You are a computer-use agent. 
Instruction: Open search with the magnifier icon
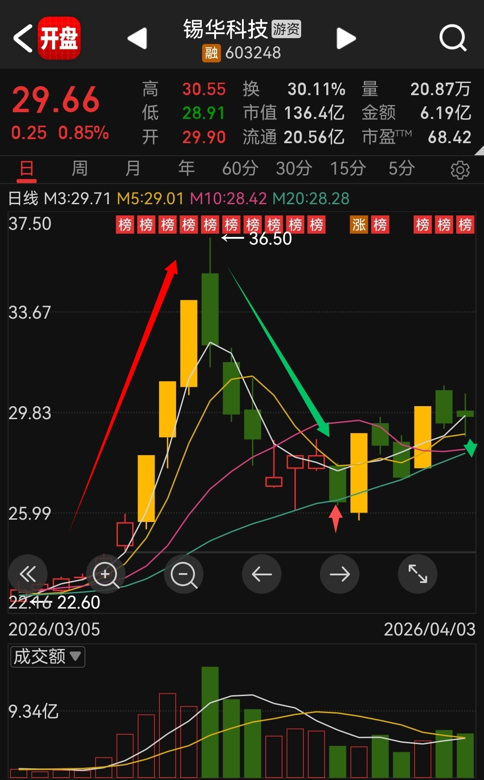tap(453, 38)
